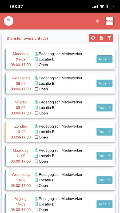Tap the battery indicator in status bar
This screenshot has height=213, width=120.
click(110, 6)
